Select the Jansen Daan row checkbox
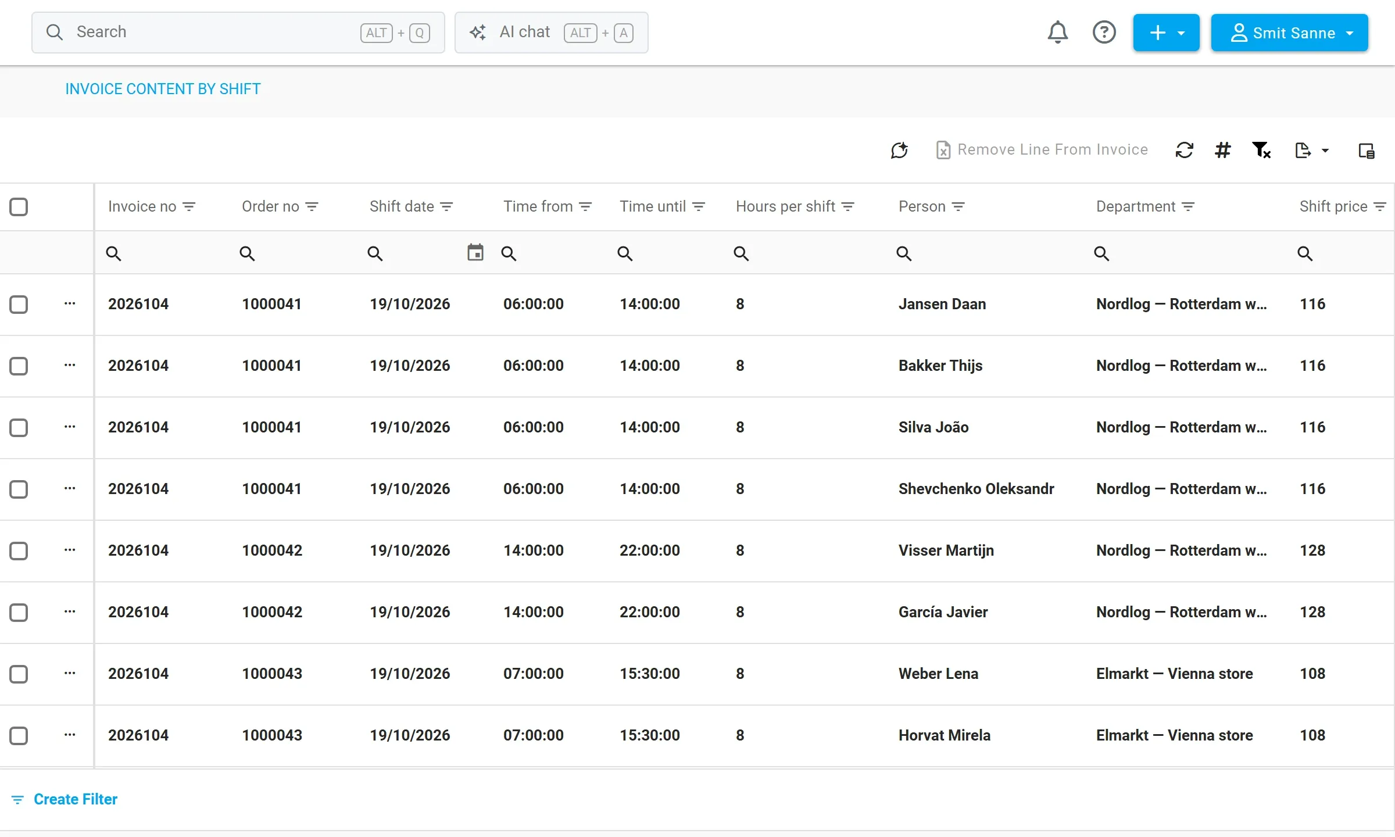This screenshot has width=1395, height=837. coord(19,304)
